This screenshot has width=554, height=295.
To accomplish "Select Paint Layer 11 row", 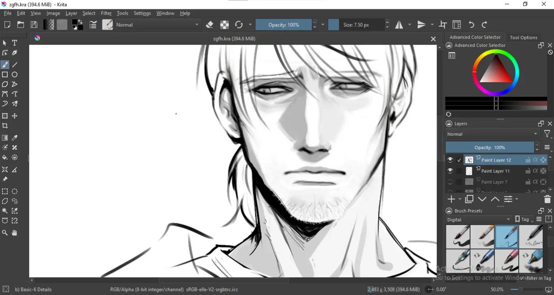I will pos(496,171).
